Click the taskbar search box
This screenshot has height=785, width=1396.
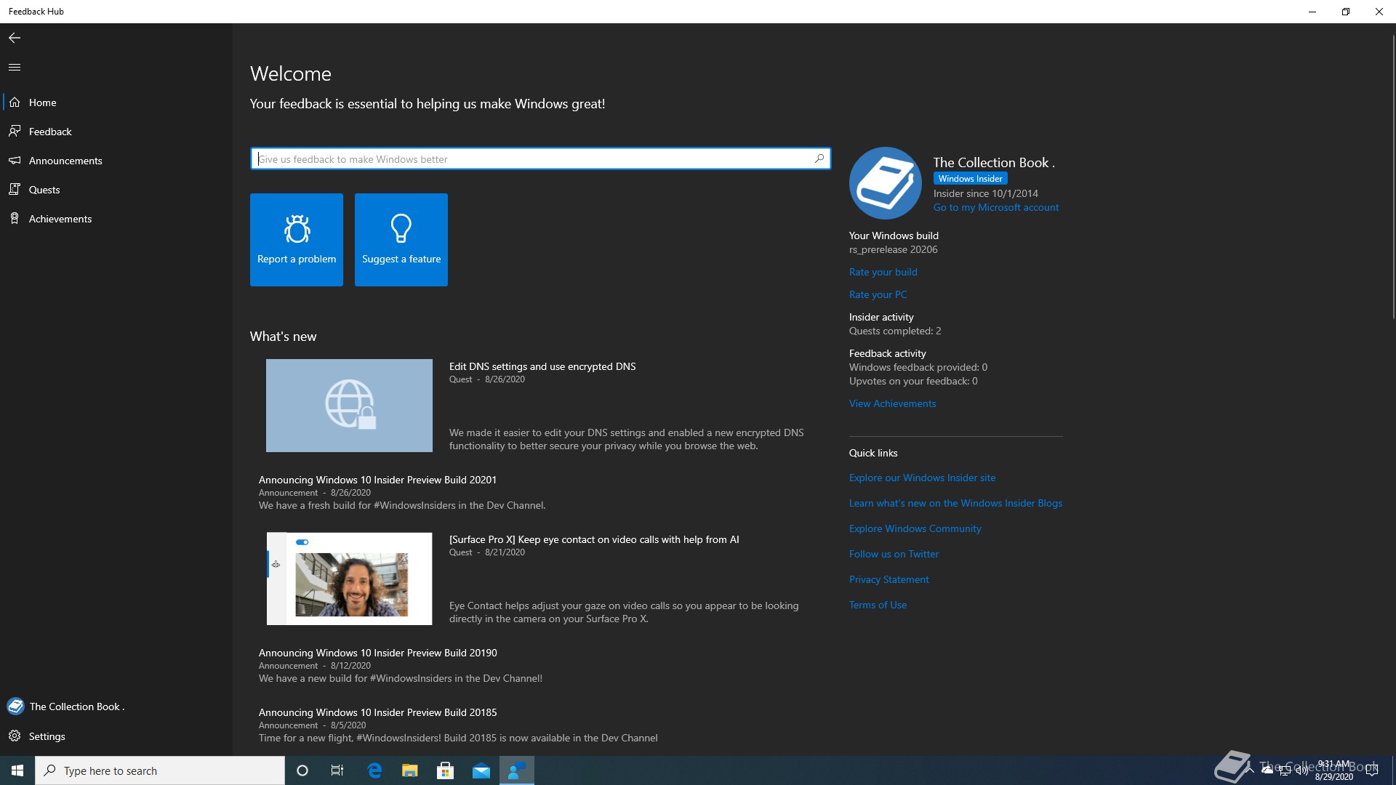click(x=160, y=770)
